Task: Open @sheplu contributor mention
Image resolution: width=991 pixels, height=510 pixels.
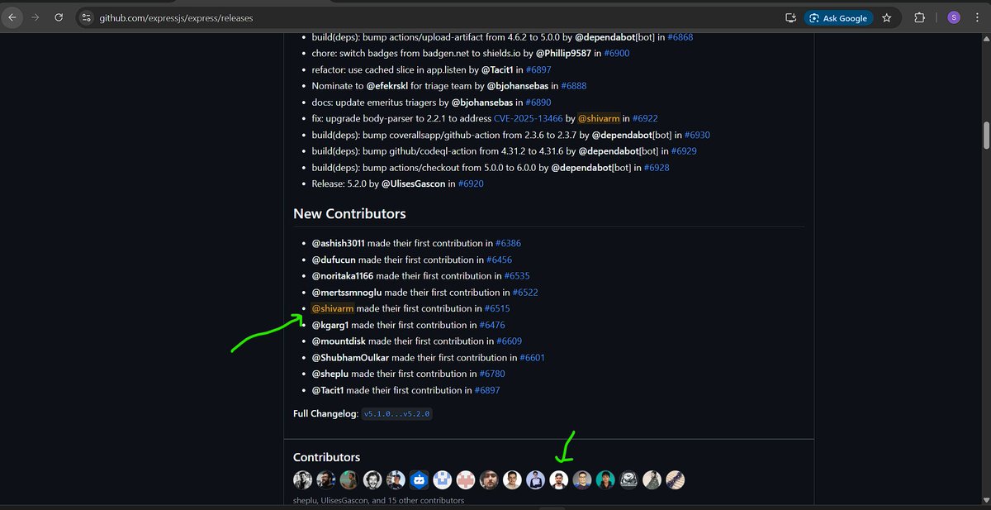Action: click(x=330, y=374)
